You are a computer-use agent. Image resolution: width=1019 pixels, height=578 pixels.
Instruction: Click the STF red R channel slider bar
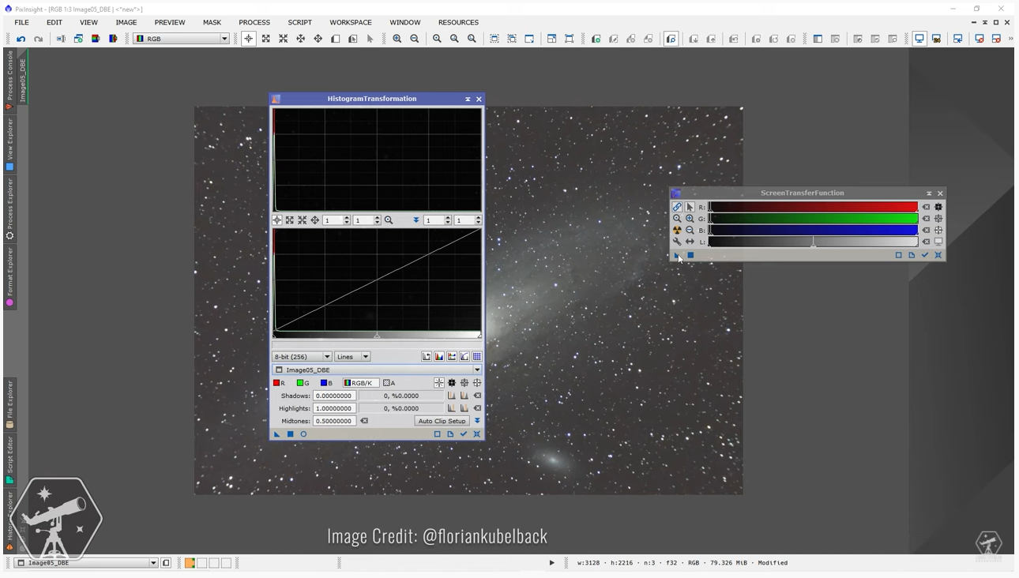tap(814, 207)
